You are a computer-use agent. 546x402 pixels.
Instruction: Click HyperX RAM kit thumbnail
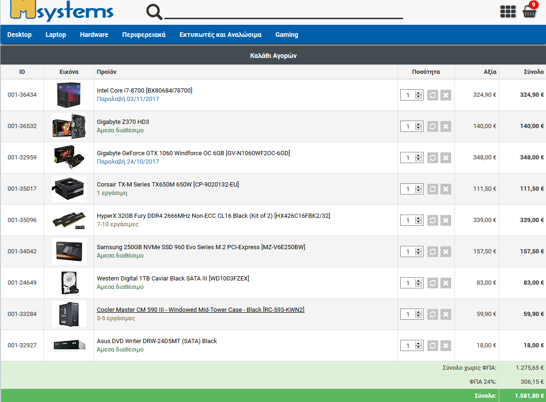tap(69, 221)
